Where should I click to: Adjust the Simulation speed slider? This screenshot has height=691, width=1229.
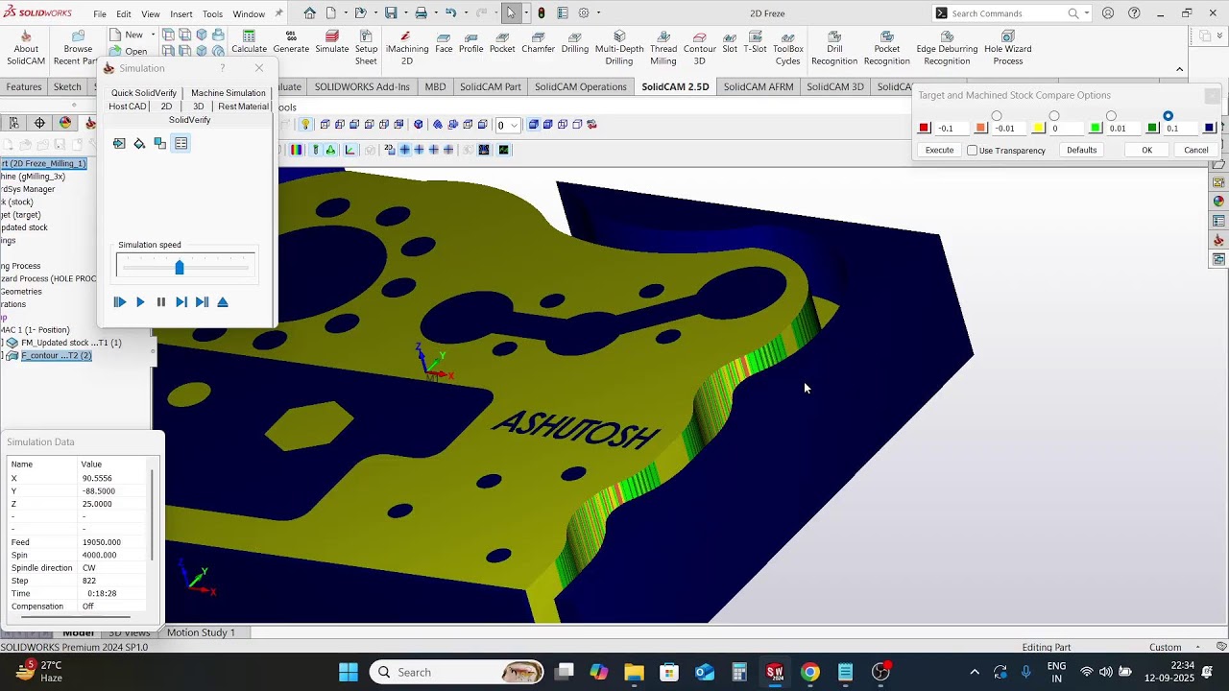(x=179, y=267)
